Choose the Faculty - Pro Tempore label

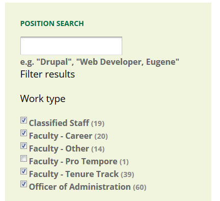73,161
